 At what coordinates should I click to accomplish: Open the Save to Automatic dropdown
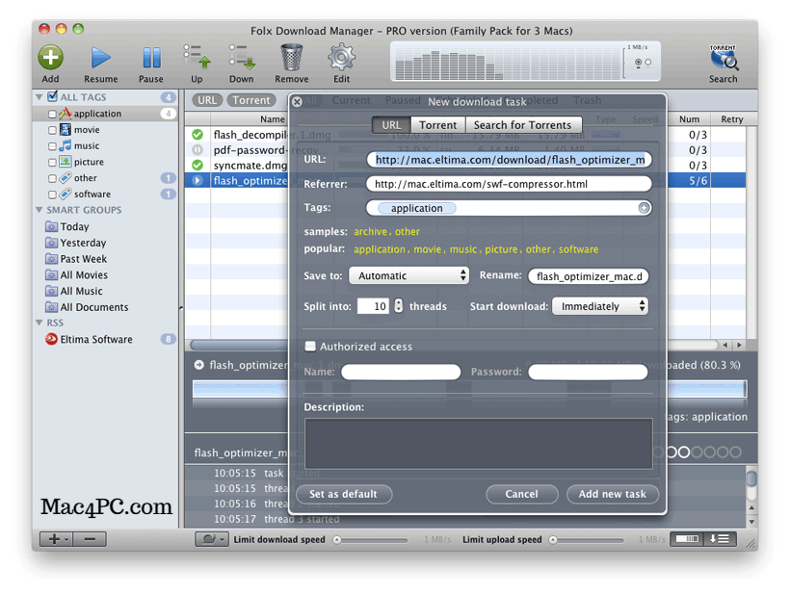(409, 275)
